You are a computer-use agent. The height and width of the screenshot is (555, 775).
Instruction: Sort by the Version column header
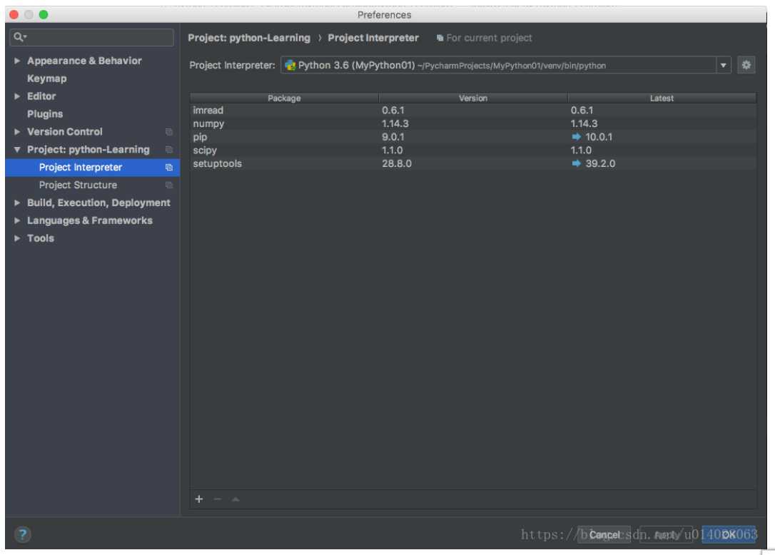click(473, 98)
